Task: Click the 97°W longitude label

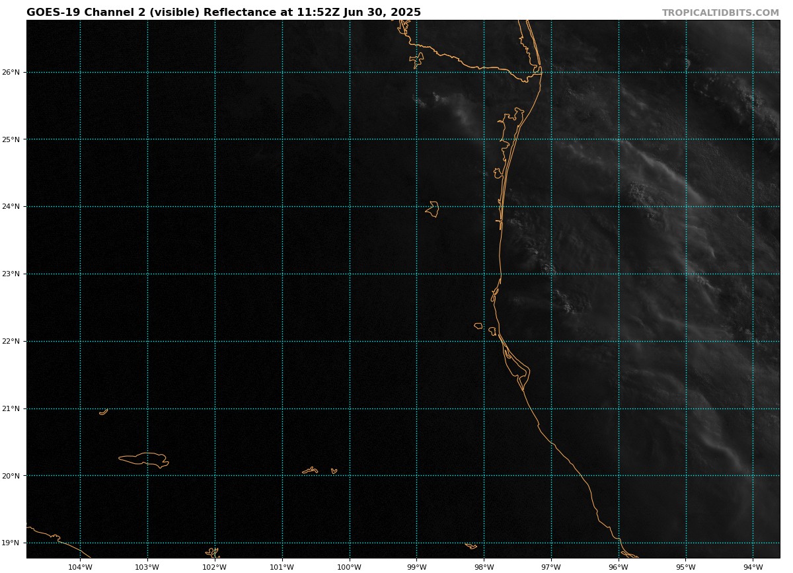Action: (x=551, y=566)
